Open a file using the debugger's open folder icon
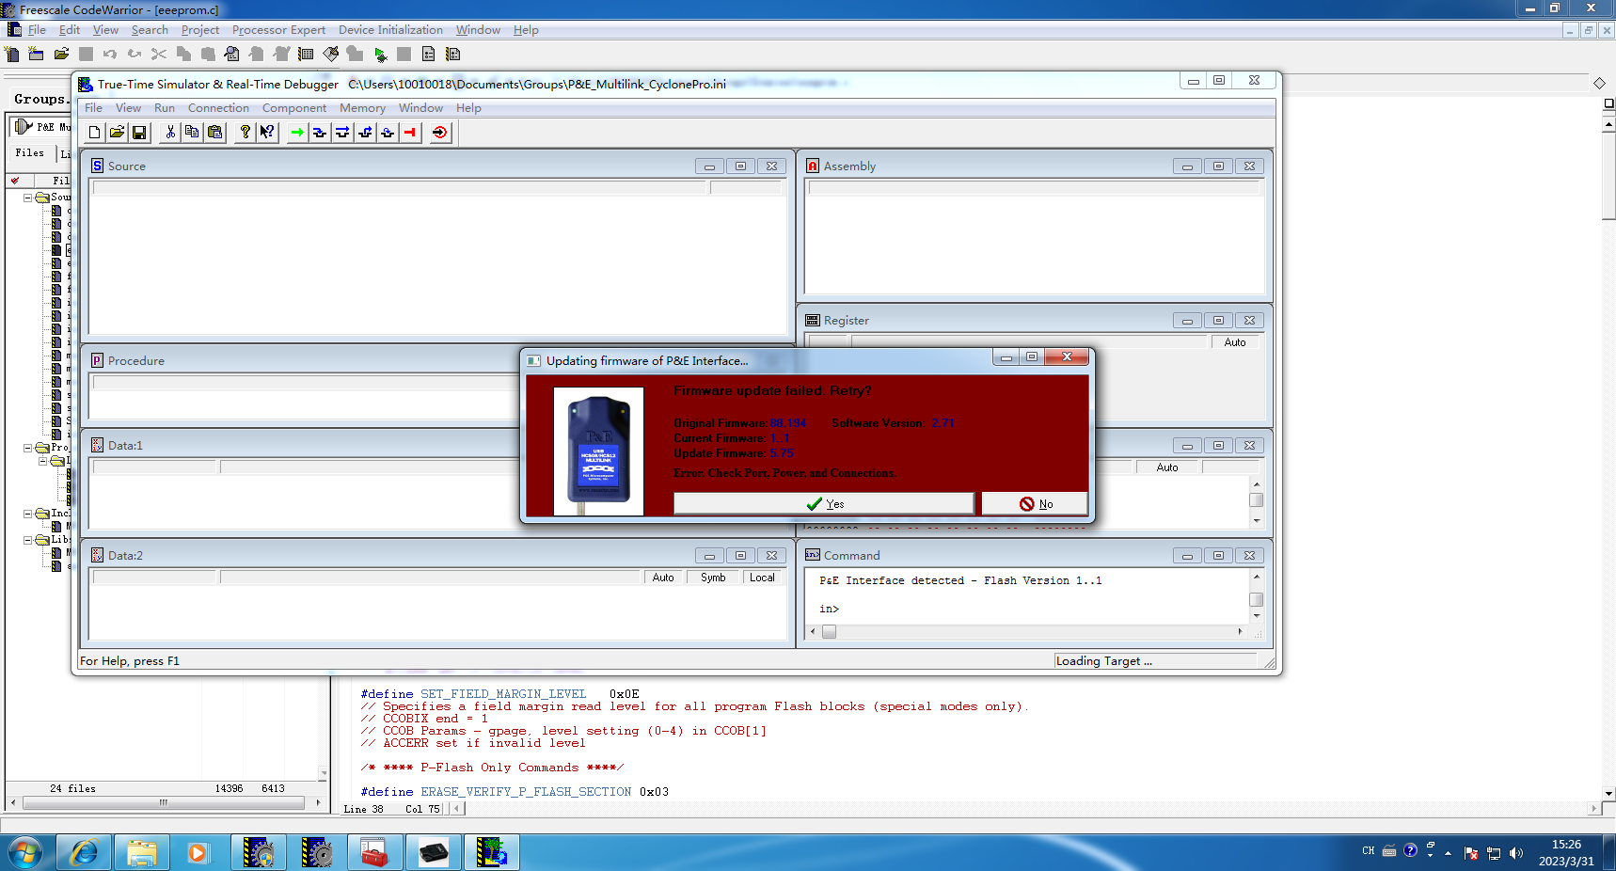This screenshot has width=1616, height=871. tap(117, 133)
